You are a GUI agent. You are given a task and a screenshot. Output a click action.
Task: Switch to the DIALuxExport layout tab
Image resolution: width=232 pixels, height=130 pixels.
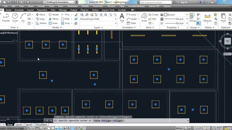point(41,125)
